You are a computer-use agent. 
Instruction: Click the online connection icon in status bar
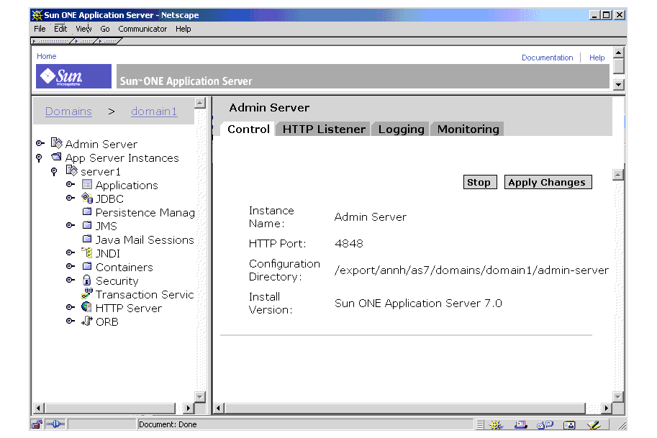point(55,424)
